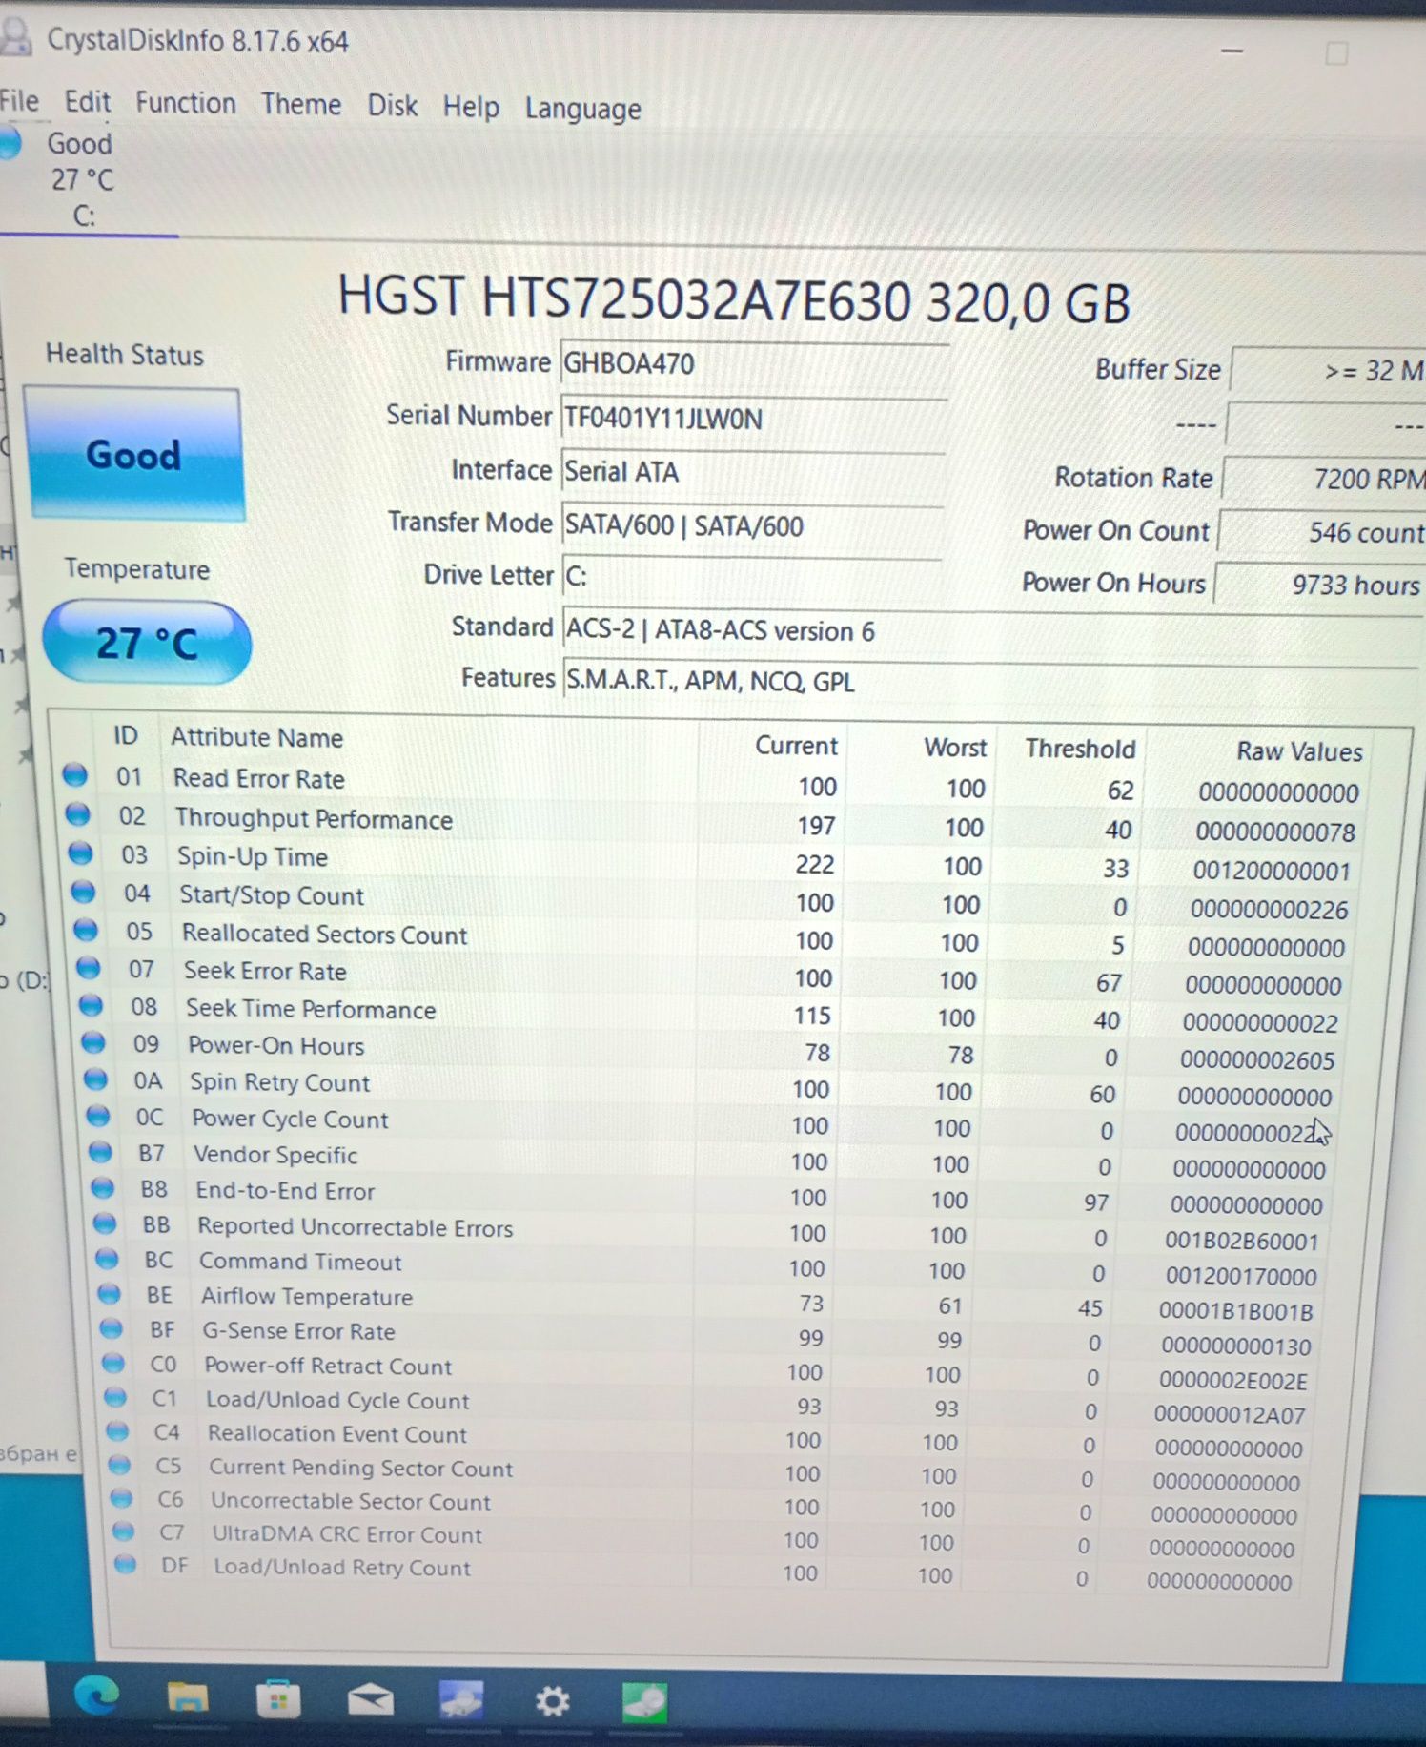Screen dimensions: 1426x1747
Task: Click the Buffer Size value field
Action: 1329,370
